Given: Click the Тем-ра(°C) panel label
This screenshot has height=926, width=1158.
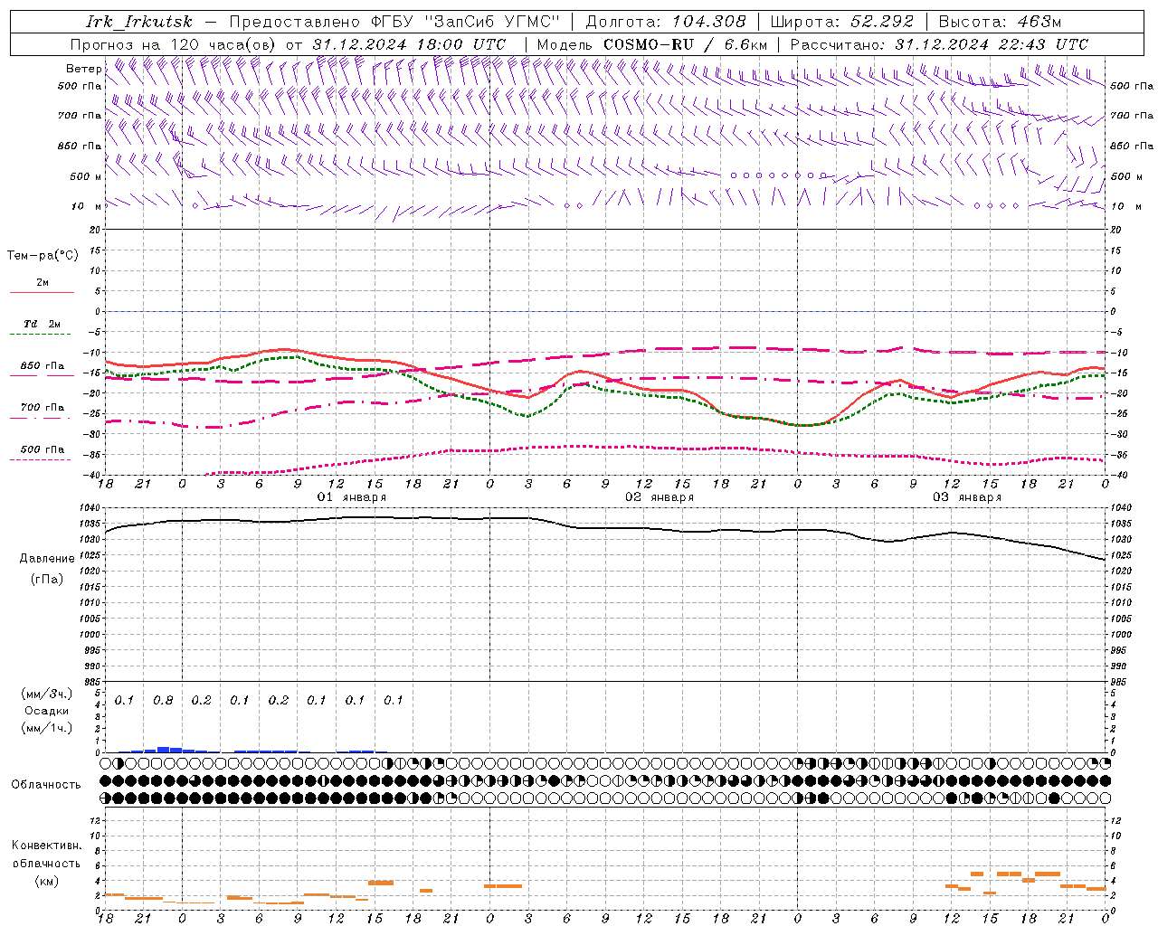Looking at the screenshot, I should [43, 256].
